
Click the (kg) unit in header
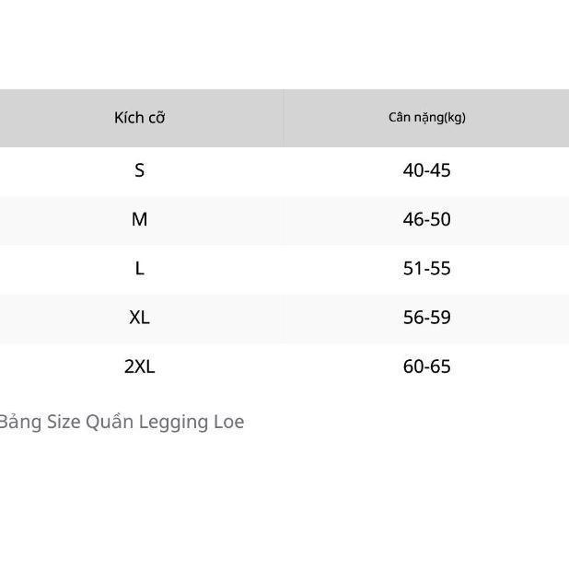pyautogui.click(x=454, y=117)
